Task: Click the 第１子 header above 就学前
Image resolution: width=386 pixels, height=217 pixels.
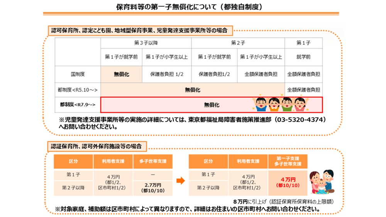Action: (303, 43)
